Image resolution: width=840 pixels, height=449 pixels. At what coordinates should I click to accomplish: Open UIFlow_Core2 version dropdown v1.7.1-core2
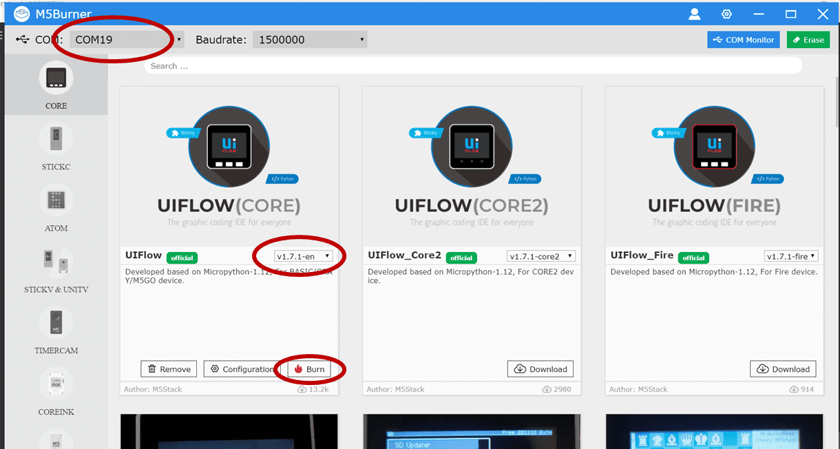541,256
